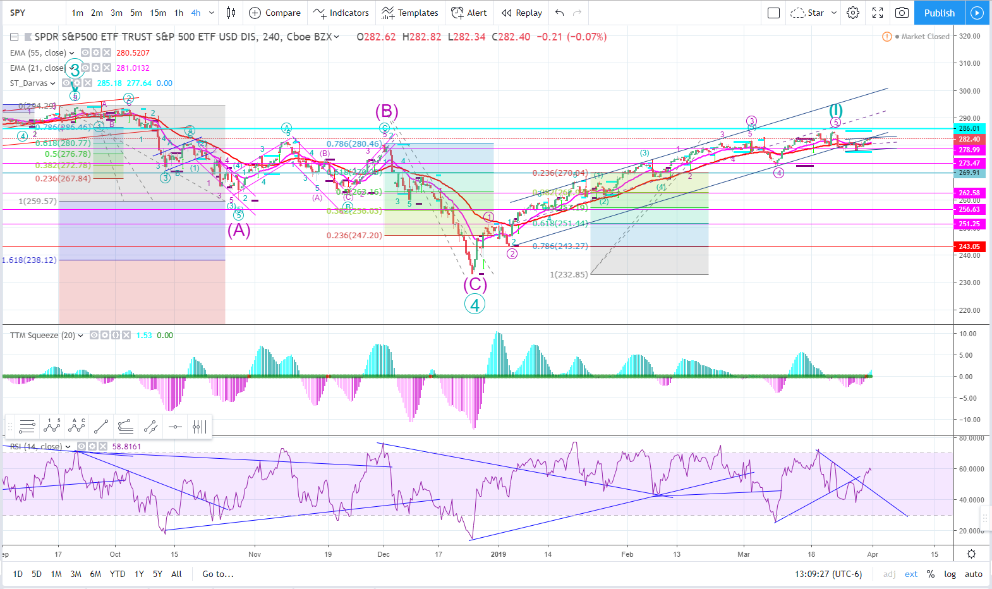992x589 pixels.
Task: Toggle auto scale mode
Action: click(x=974, y=574)
